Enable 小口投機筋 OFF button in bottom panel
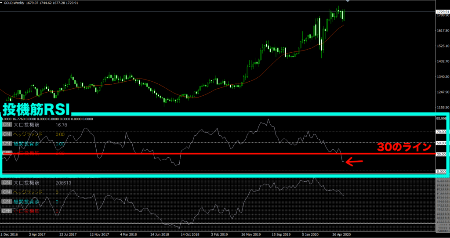 click(7, 211)
